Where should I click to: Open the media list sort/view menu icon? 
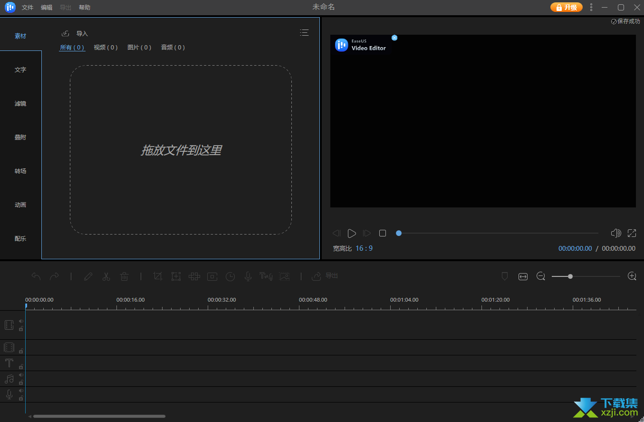304,32
